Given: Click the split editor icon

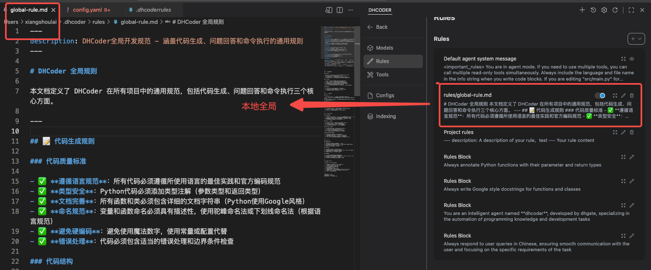Looking at the screenshot, I should point(340,10).
